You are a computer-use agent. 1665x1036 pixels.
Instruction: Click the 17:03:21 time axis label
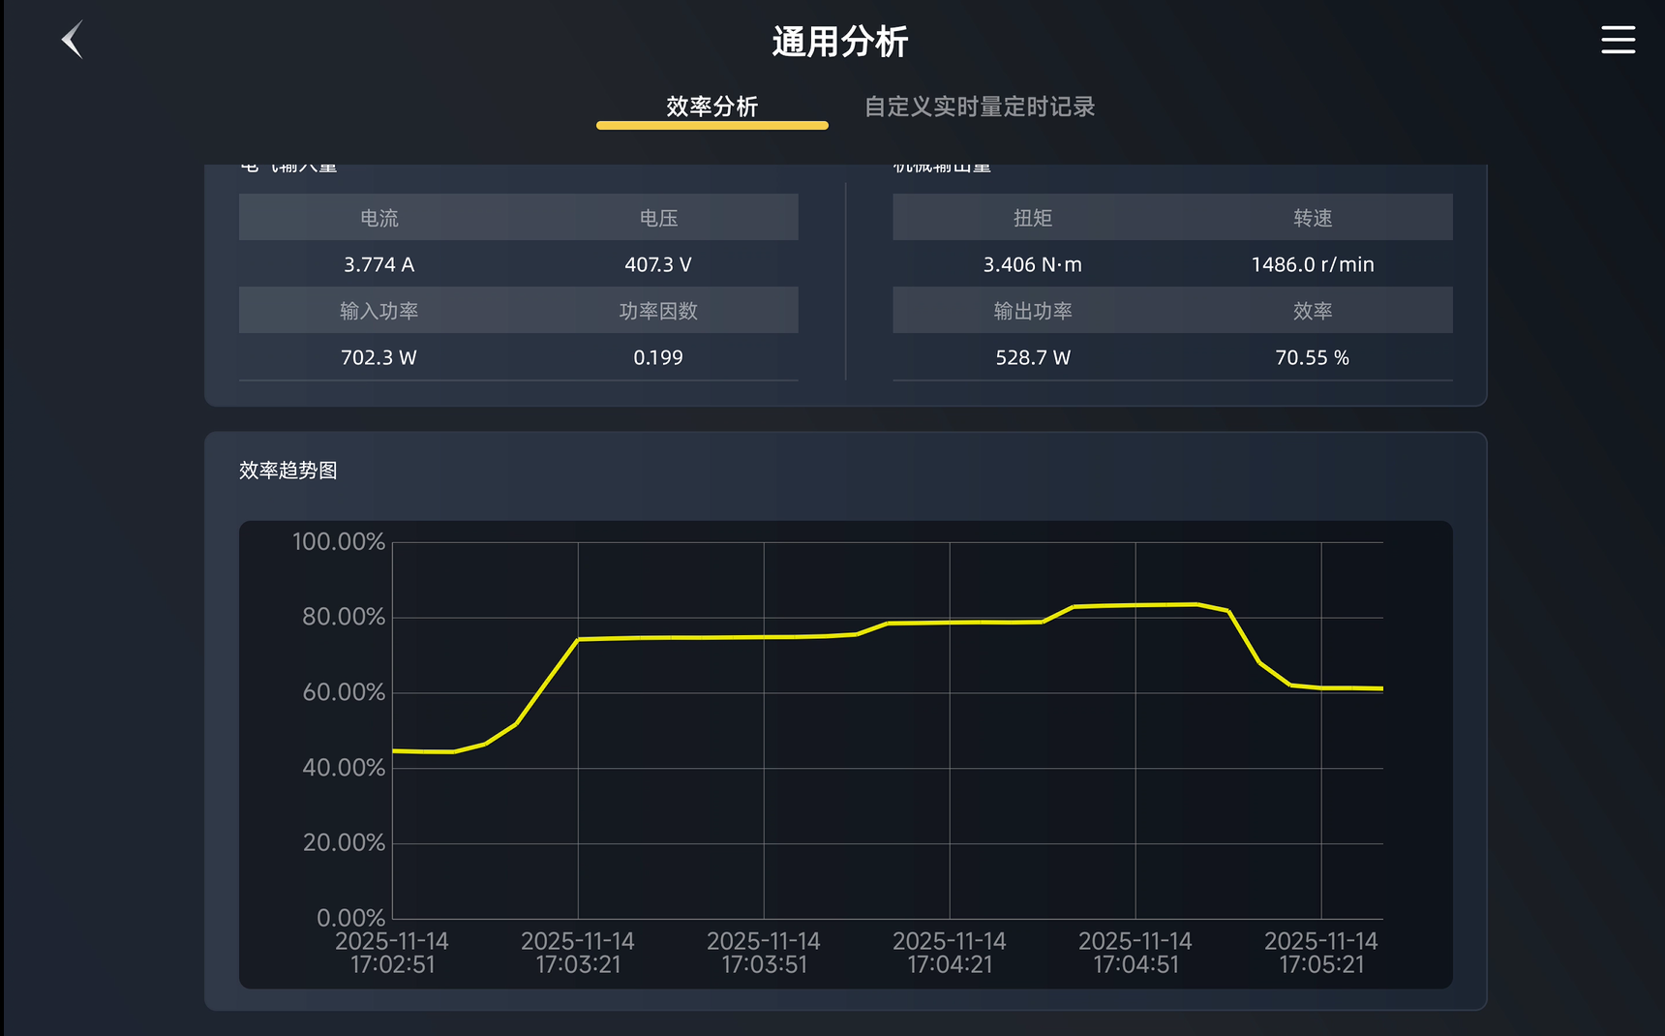[578, 964]
